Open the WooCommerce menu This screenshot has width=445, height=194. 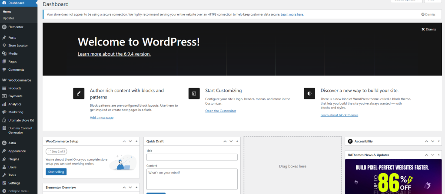pyautogui.click(x=18, y=80)
